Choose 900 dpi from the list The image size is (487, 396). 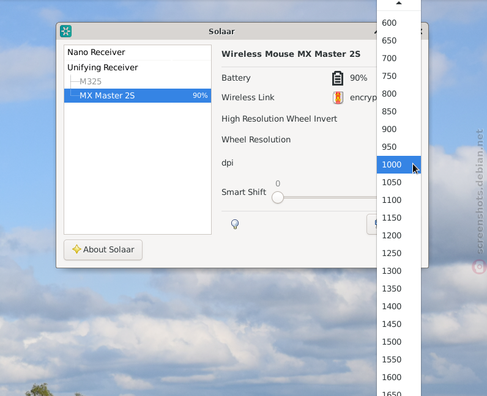click(399, 129)
